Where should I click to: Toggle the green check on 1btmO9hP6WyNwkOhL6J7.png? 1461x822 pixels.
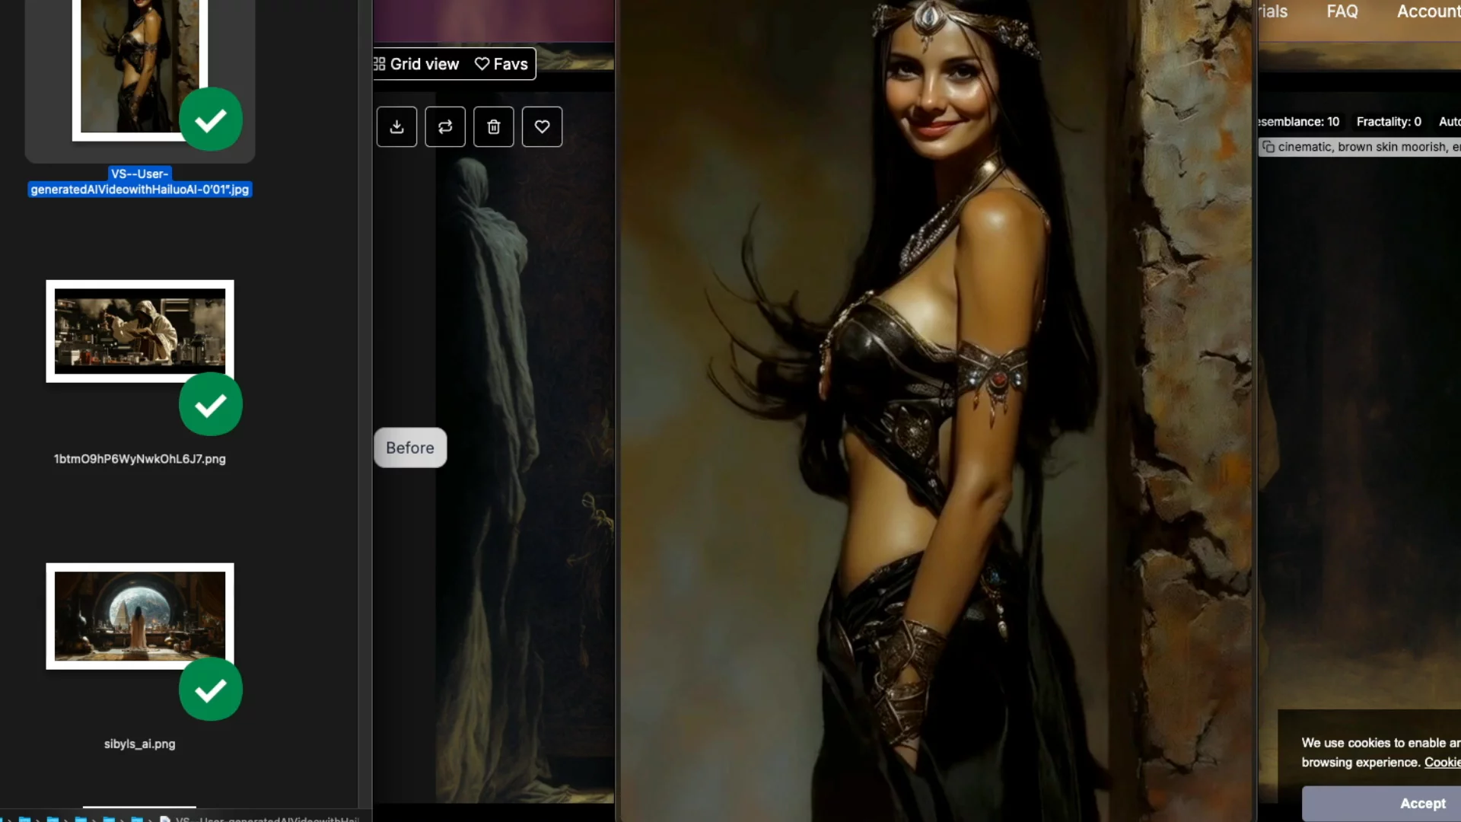pyautogui.click(x=211, y=404)
